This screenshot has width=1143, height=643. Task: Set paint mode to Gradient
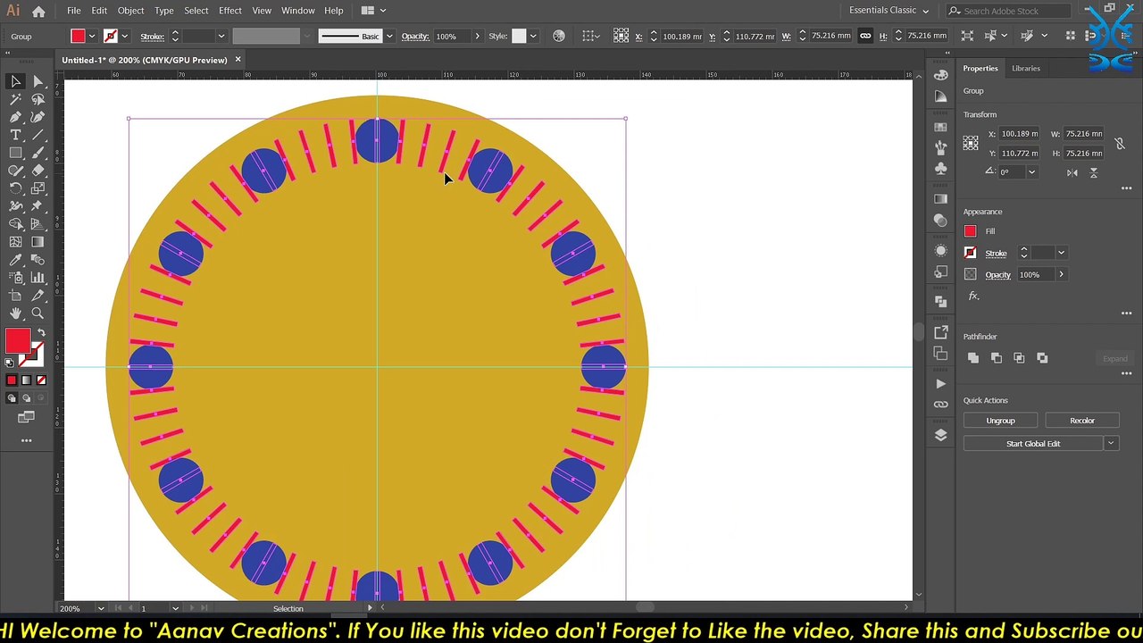[26, 380]
